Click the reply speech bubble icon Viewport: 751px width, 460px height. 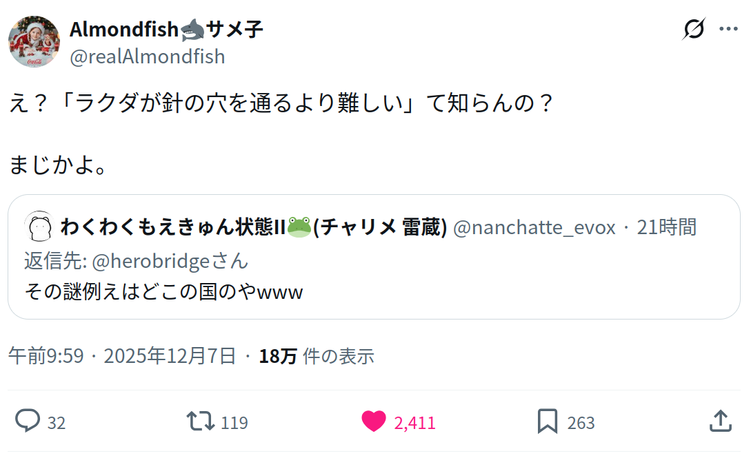tap(28, 421)
